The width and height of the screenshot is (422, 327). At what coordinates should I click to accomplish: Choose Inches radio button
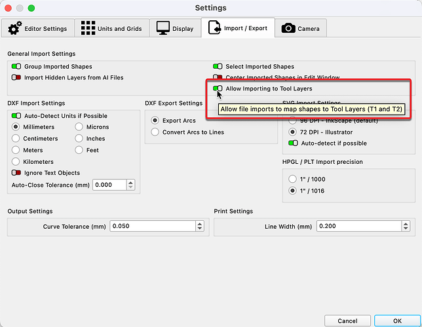79,138
